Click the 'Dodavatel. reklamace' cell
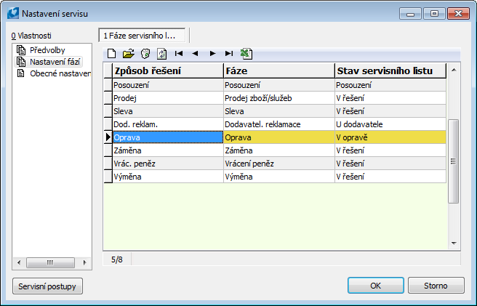The height and width of the screenshot is (306, 477). click(x=279, y=124)
